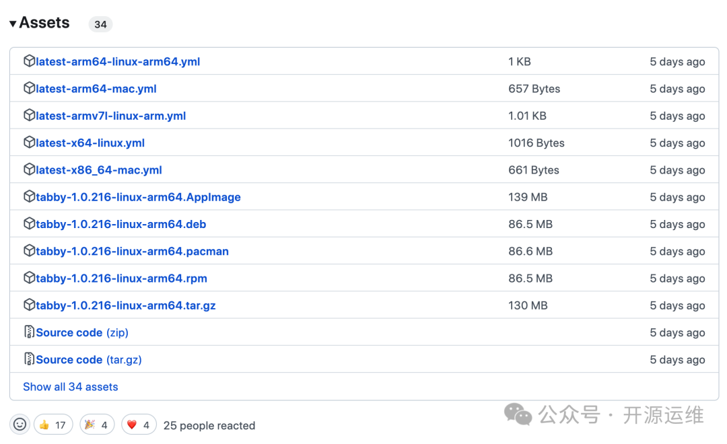The image size is (727, 444).
Task: Click package icon beside tabby-1.0.216-linux-arm64.AppImage
Action: click(x=29, y=196)
